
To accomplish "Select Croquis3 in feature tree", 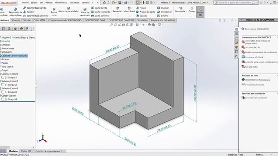I will pos(10,92).
